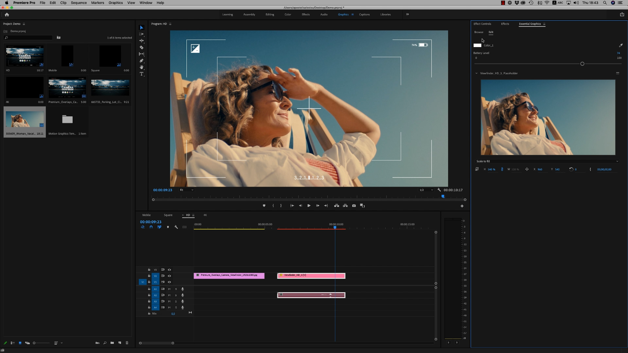Select the Pen tool in the toolbar
This screenshot has height=353, width=628.
coord(142,61)
